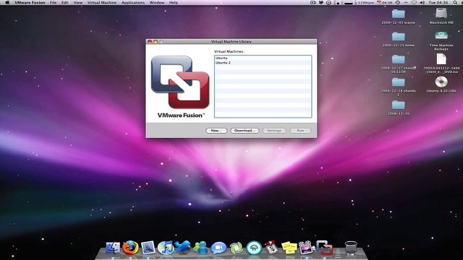
Task: Click the screen recording camera menu bar icon
Action: (313, 2)
